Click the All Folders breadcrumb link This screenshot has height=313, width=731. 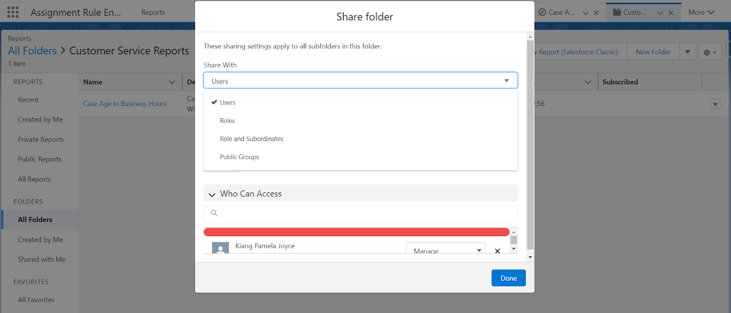point(32,51)
